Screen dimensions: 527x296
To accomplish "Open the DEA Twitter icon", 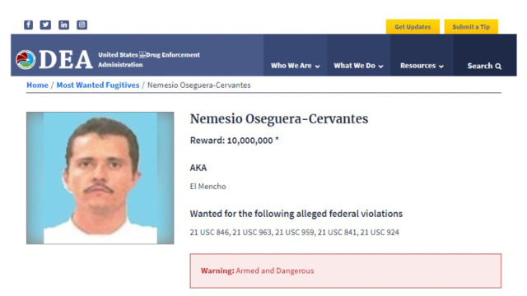I will point(45,25).
